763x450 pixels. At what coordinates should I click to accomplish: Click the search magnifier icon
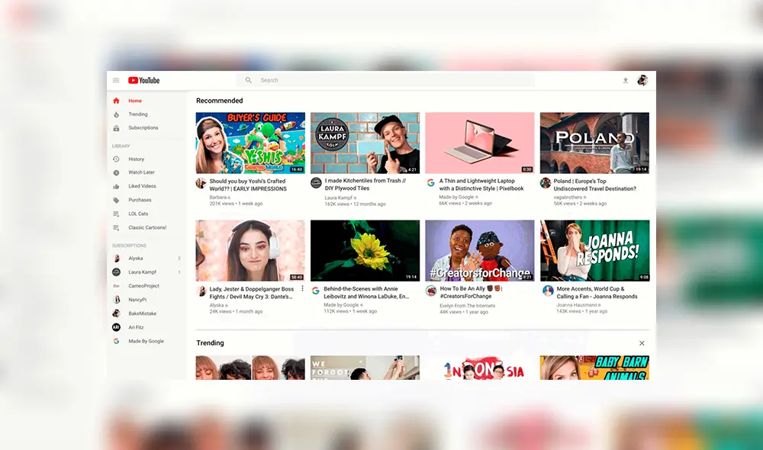248,80
